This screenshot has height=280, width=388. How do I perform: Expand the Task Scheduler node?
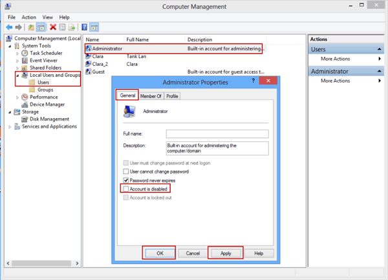(17, 54)
